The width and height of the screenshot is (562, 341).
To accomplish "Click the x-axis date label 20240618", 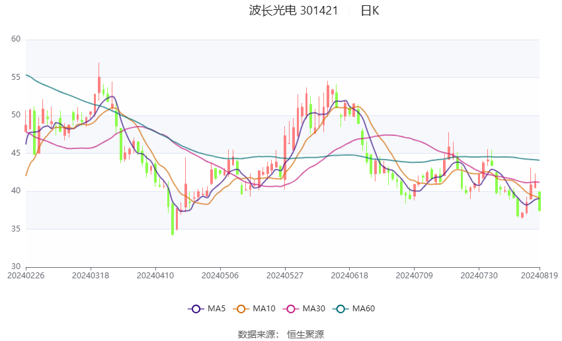I will [x=350, y=276].
